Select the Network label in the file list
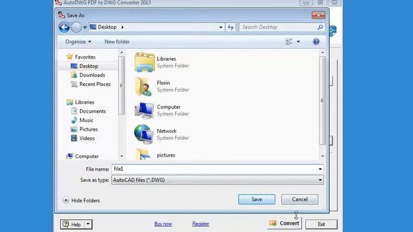 pos(166,131)
